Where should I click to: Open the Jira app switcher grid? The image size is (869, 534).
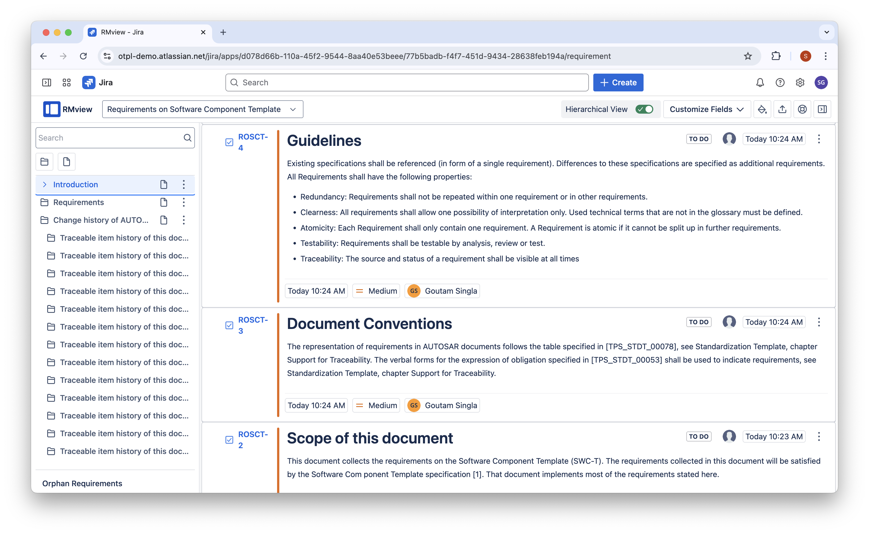[66, 83]
